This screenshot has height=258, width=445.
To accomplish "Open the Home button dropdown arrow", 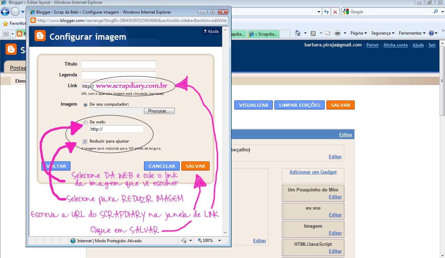I will [x=305, y=33].
